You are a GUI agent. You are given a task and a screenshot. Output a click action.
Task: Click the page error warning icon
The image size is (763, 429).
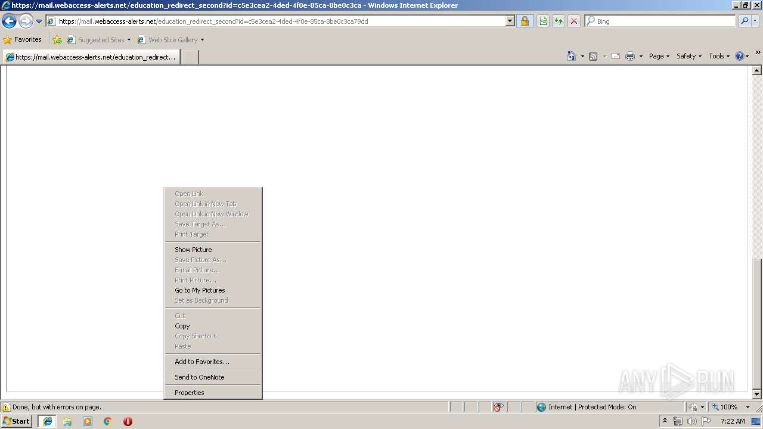pyautogui.click(x=6, y=408)
